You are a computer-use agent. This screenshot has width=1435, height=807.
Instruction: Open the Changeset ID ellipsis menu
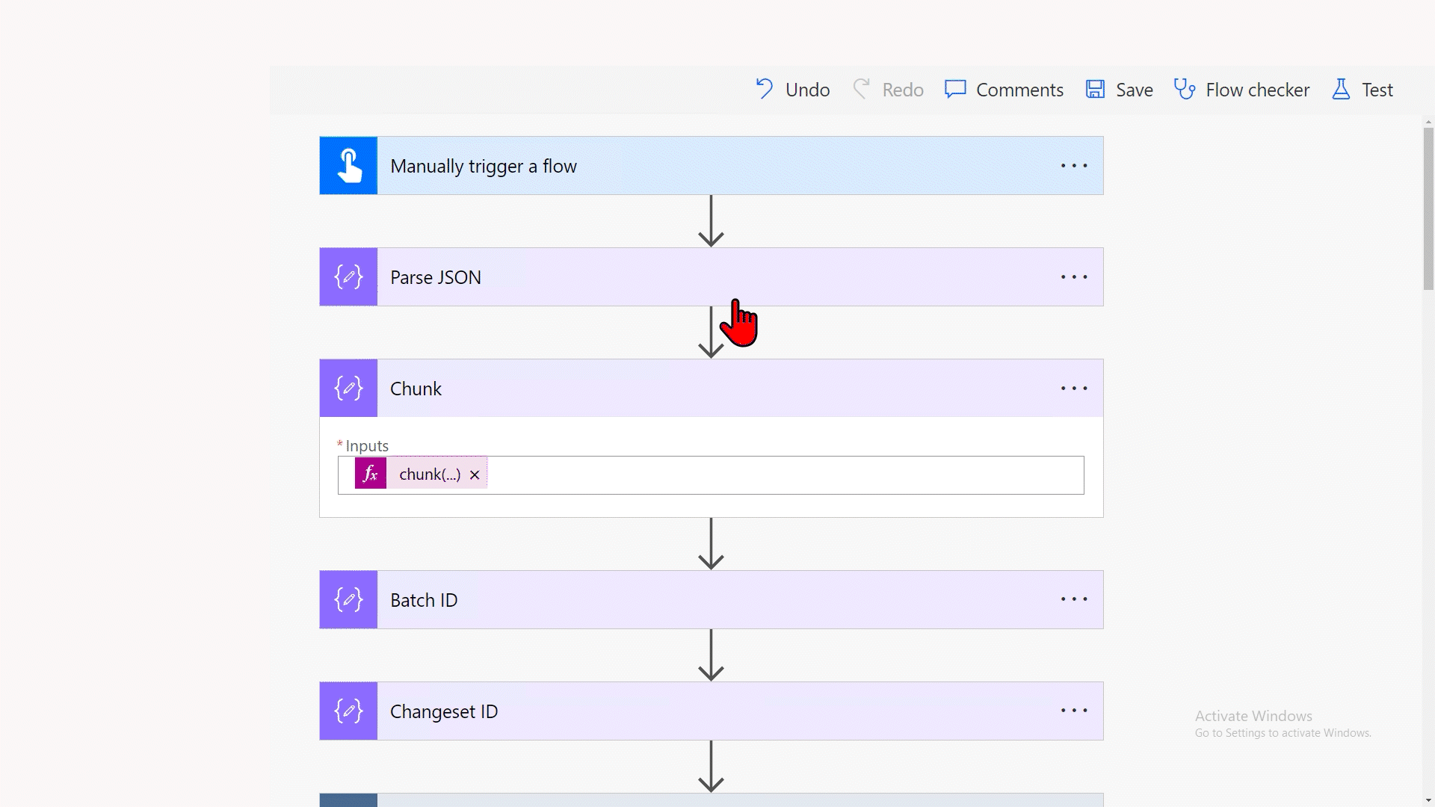pos(1074,711)
